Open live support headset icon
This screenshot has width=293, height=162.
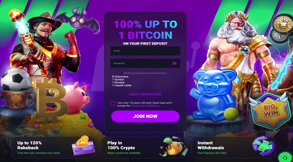[x=285, y=158]
